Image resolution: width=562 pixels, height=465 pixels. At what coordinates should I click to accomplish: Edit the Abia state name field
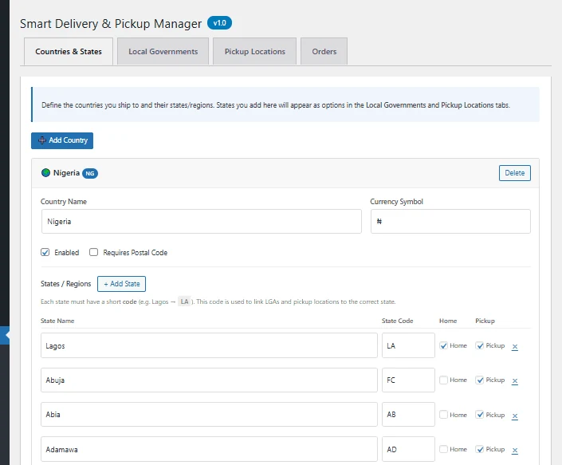point(209,415)
